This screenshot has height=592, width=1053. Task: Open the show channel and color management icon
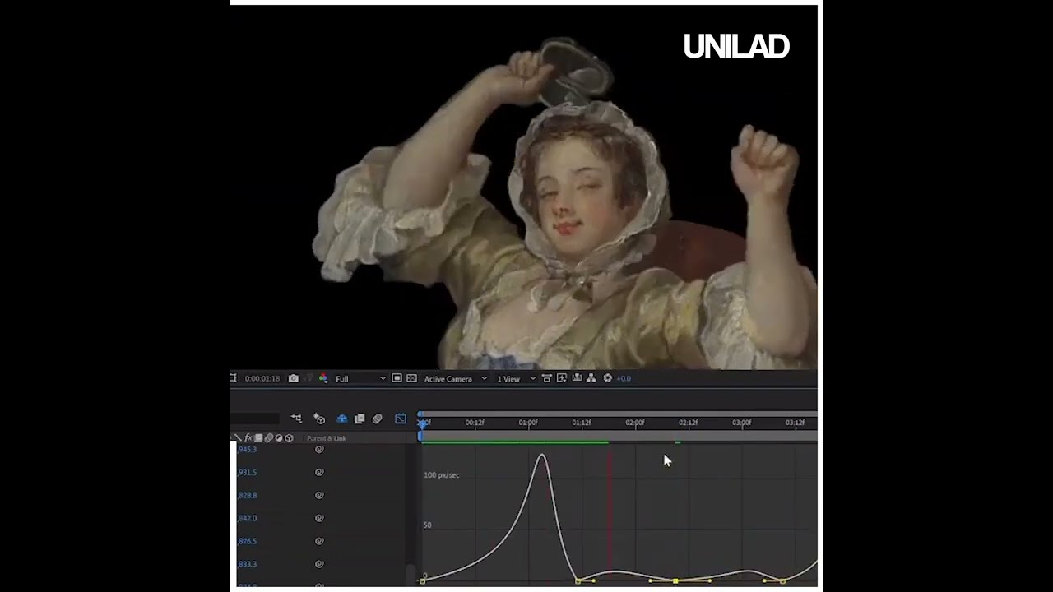323,378
